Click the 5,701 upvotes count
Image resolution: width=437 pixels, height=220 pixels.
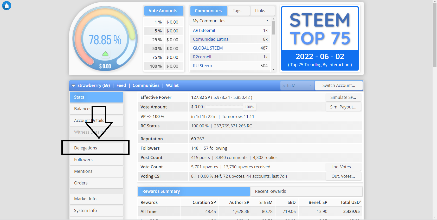[205, 167]
